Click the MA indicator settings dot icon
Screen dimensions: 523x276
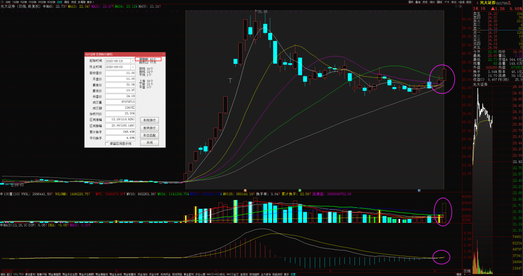(x=44, y=6)
